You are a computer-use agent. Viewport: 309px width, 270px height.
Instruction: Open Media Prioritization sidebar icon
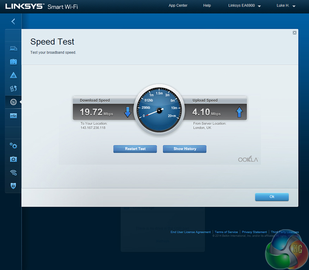click(13, 89)
